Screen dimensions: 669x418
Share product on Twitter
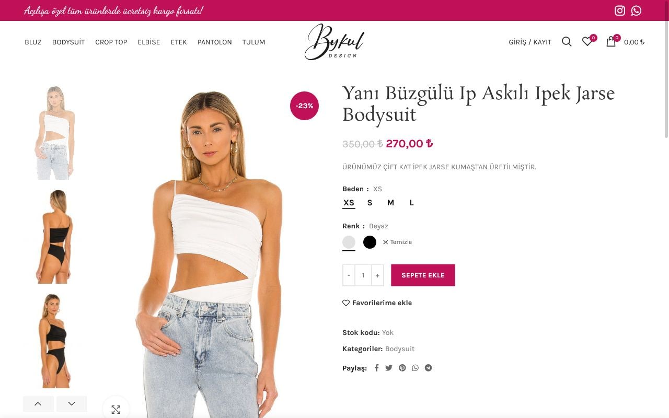[389, 368]
